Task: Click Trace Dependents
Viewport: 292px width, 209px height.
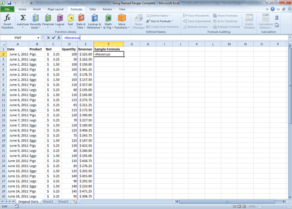Action: (197, 21)
